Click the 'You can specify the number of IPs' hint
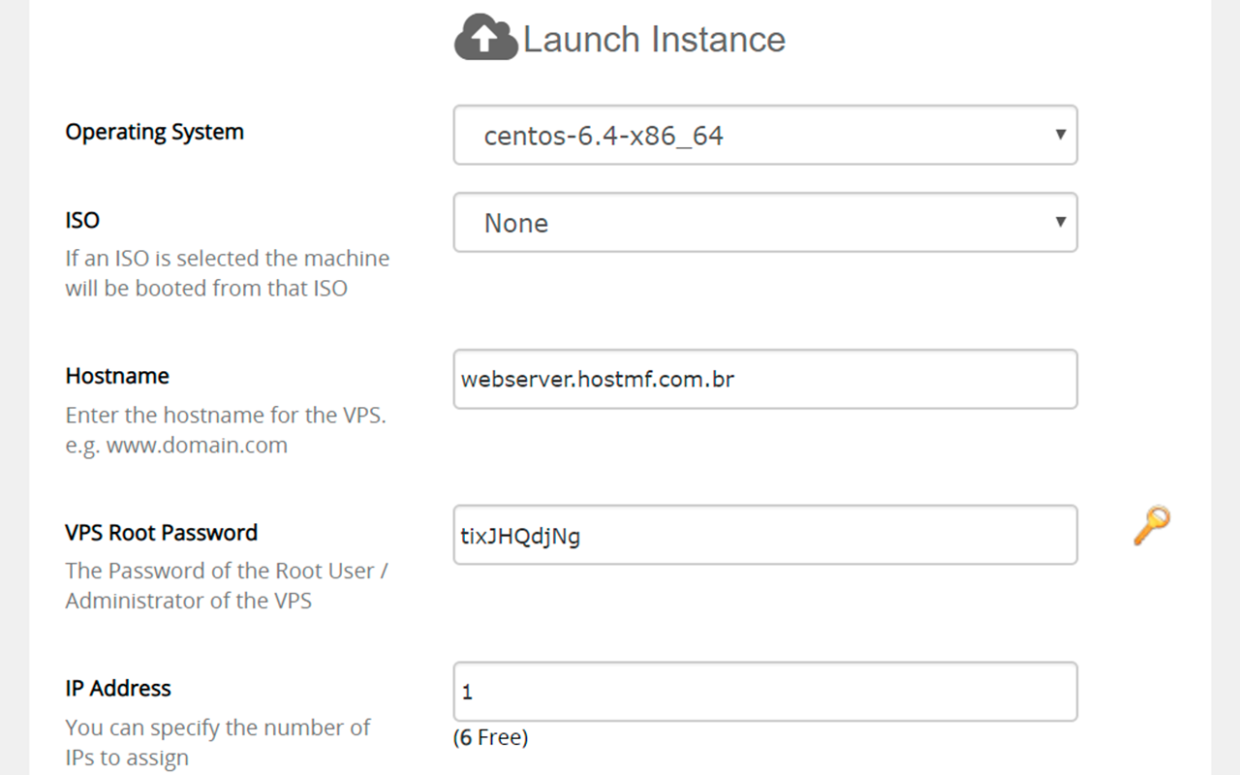The image size is (1240, 775). [x=218, y=742]
